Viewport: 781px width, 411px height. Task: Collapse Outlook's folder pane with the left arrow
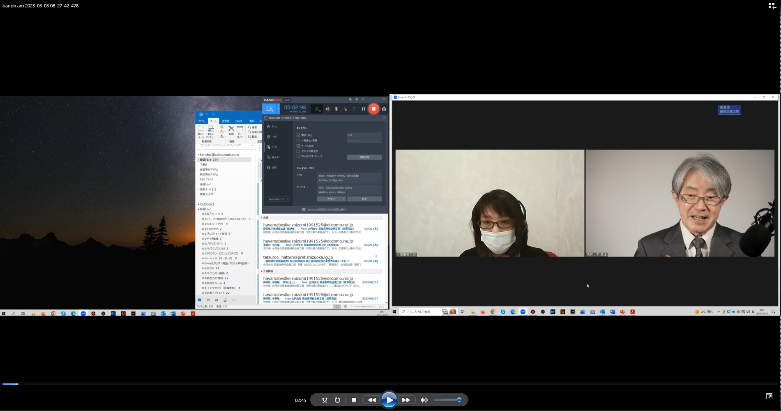click(253, 145)
